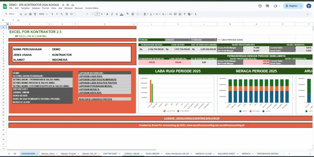Toggle italic formatting

pyautogui.click(x=112, y=14)
